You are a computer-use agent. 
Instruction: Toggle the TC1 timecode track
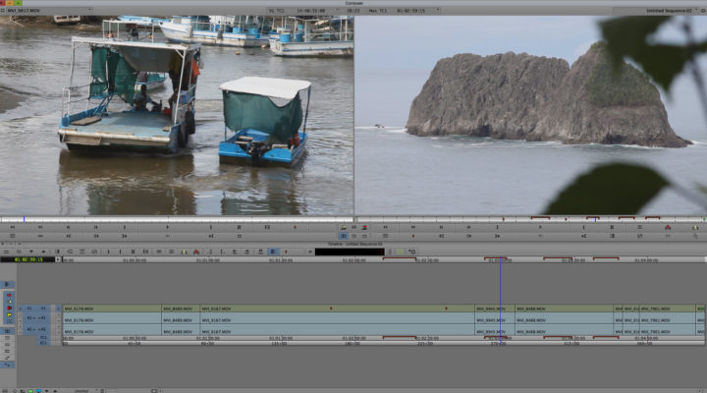[44, 337]
